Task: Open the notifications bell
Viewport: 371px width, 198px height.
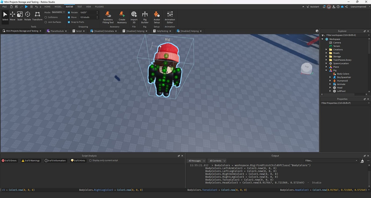Action: coord(324,7)
